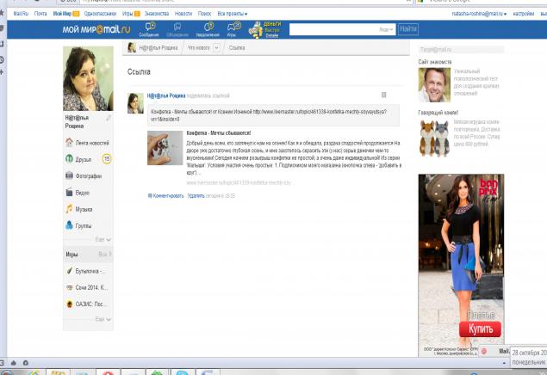Open Друзья friends icon in sidebar
Viewport: 547px width, 375px height.
tap(69, 159)
